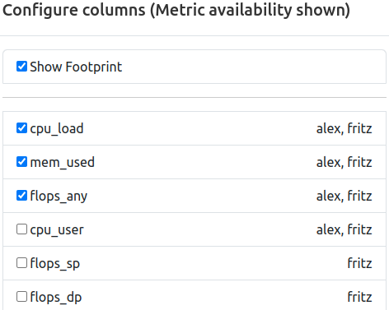389x310 pixels.
Task: Enable the cpu_user column checkbox
Action: [21, 229]
